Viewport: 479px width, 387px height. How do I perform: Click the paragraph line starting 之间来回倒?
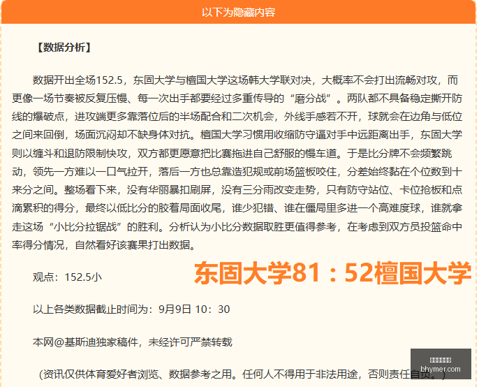tap(237, 135)
